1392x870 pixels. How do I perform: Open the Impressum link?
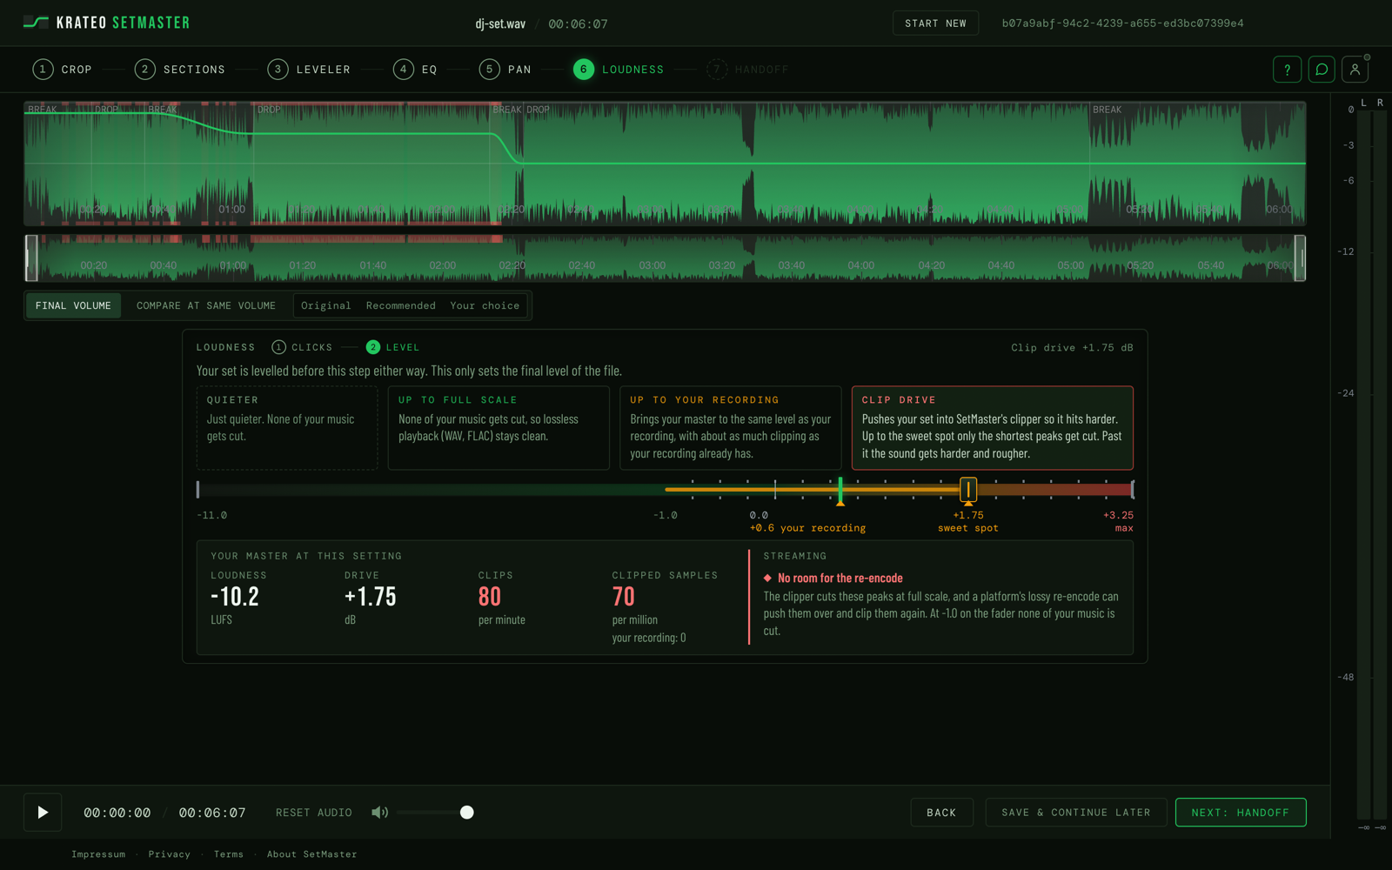[98, 854]
